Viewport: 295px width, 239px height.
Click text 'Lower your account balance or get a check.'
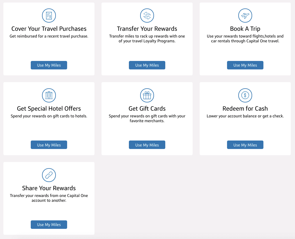pos(245,116)
